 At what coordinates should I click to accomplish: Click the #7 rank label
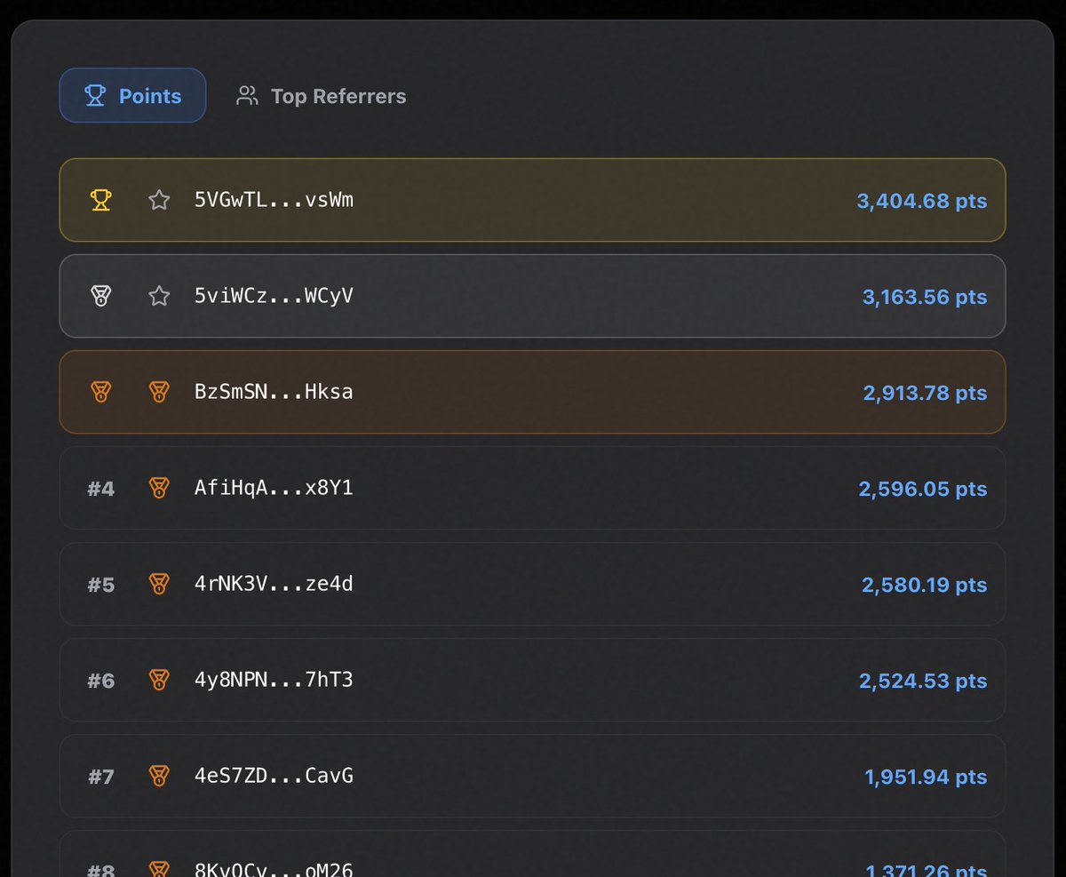tap(101, 777)
